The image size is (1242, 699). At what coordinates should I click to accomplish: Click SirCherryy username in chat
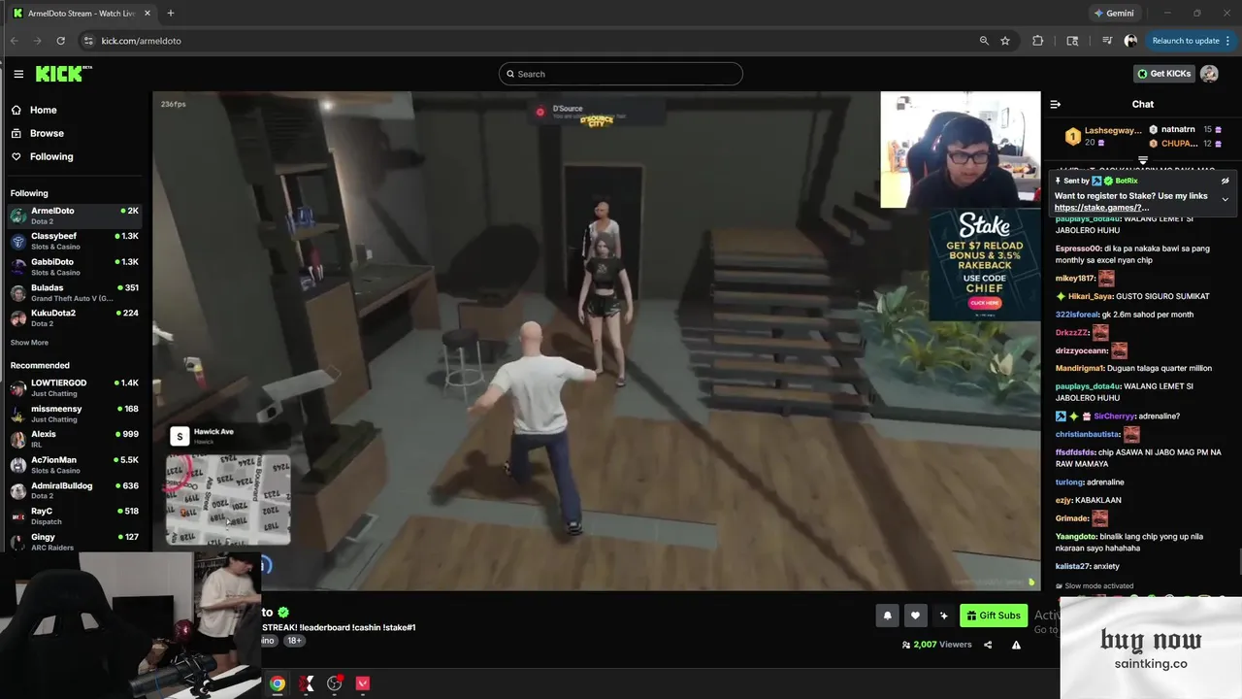click(1115, 416)
